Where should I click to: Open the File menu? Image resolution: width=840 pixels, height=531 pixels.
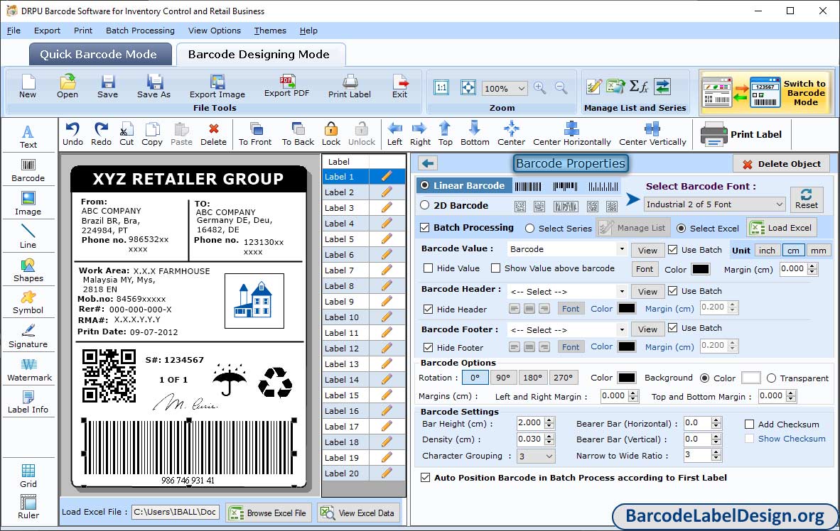[14, 31]
